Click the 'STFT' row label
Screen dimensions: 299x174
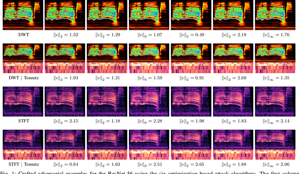[24, 121]
